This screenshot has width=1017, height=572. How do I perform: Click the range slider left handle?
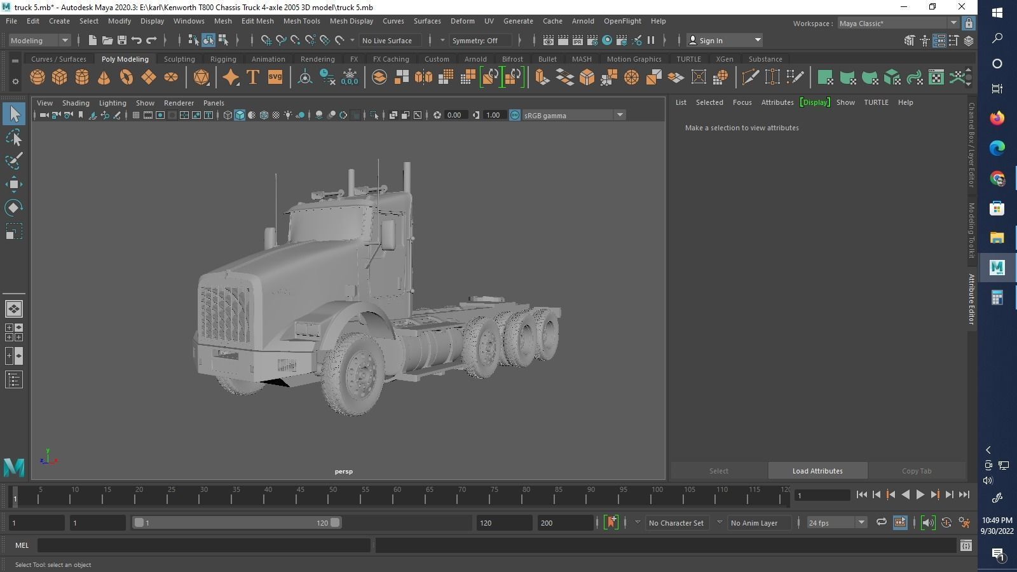(139, 522)
